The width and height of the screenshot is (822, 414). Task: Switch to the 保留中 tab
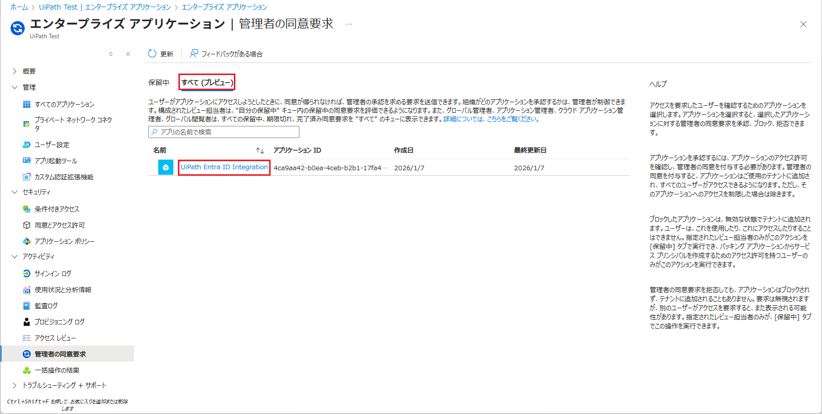pos(159,83)
